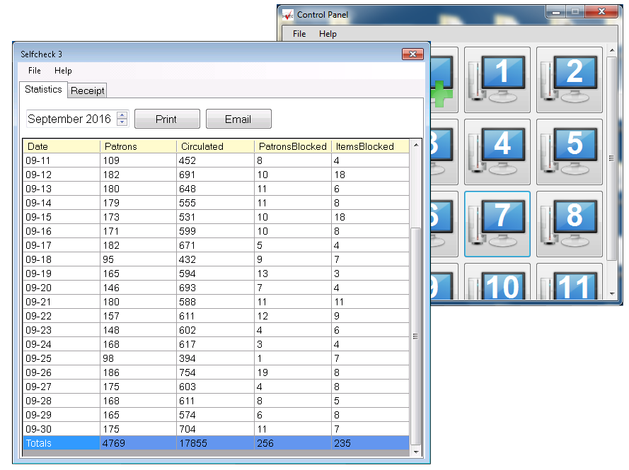This screenshot has height=470, width=629.
Task: Click Circulated value 693 for 09-20
Action: pos(215,288)
